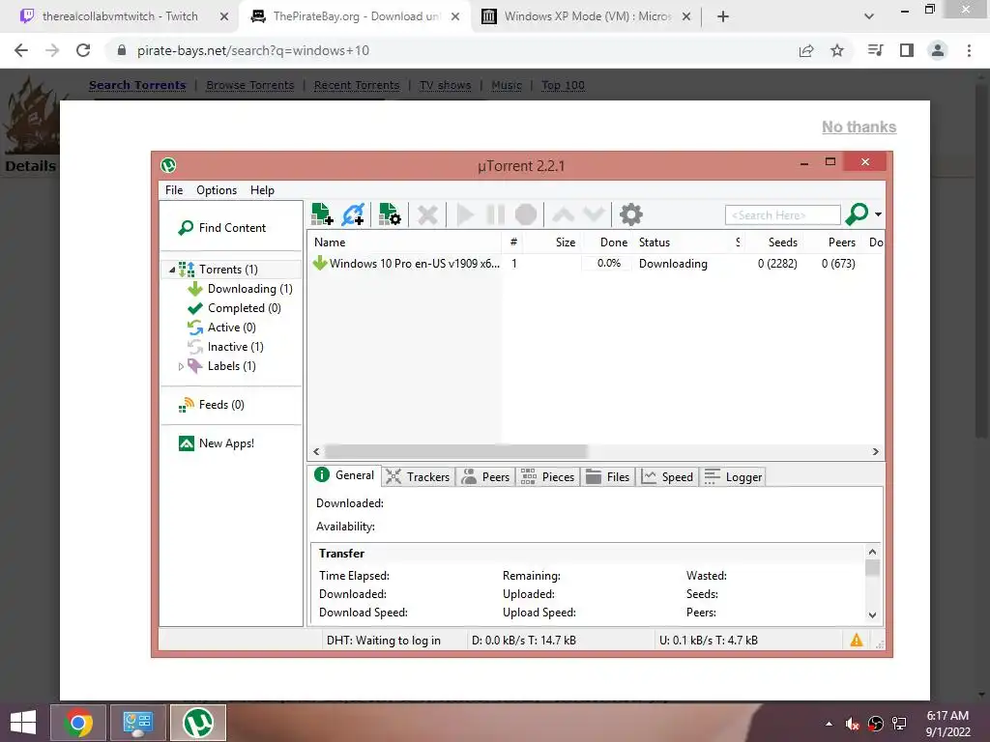Click left arrow of horizontal scrollbar
Image resolution: width=990 pixels, height=742 pixels.
pos(316,452)
